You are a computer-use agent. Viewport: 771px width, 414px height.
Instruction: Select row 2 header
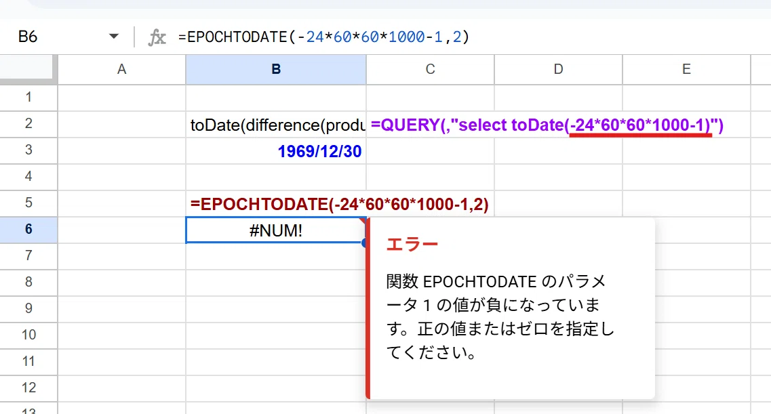[x=28, y=124]
